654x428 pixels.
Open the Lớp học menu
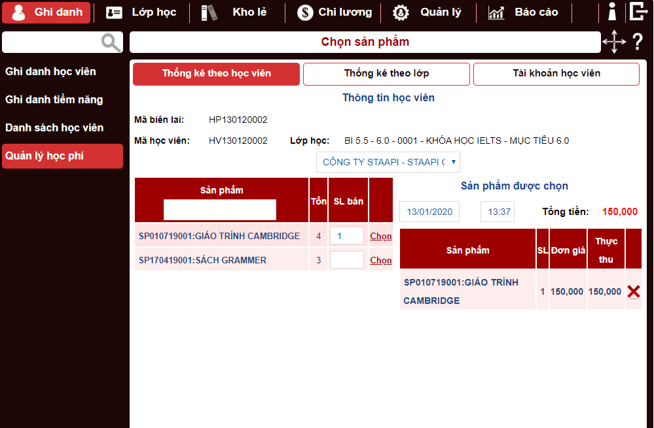[x=141, y=12]
